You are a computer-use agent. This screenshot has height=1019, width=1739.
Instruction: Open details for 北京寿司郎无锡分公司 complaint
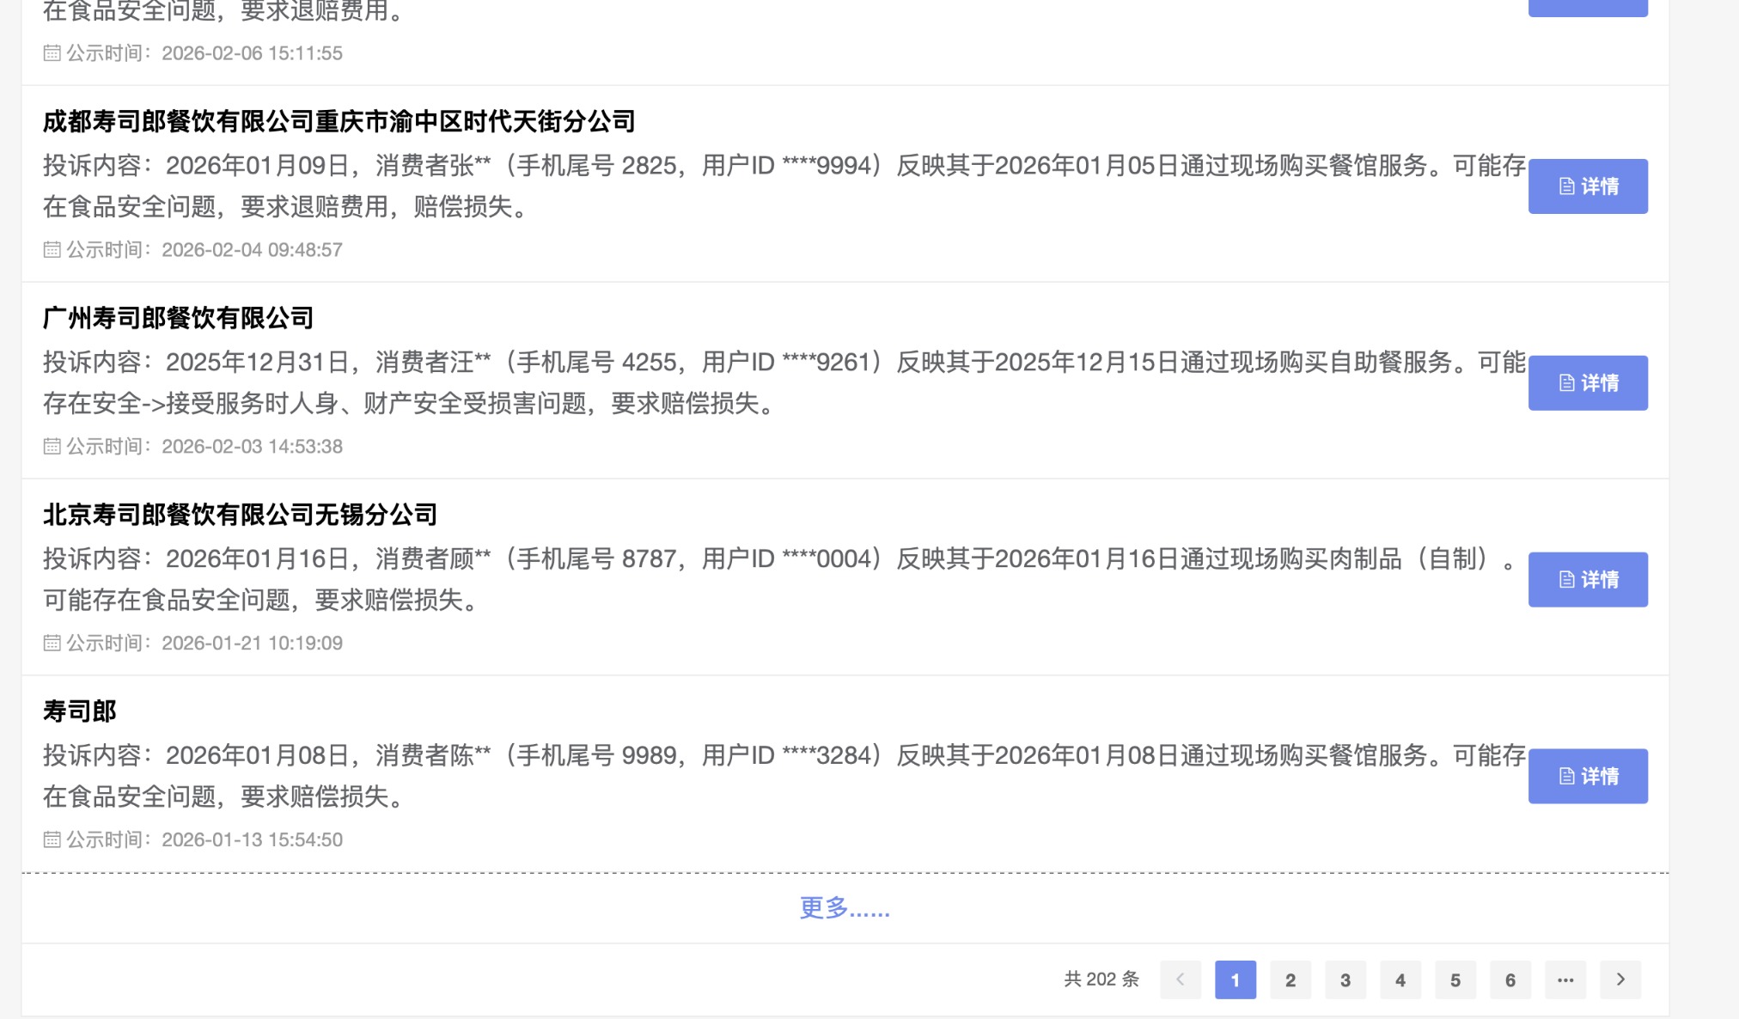click(x=1588, y=580)
